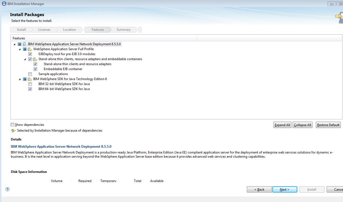Collapse the Full Profile tree node

(20, 49)
